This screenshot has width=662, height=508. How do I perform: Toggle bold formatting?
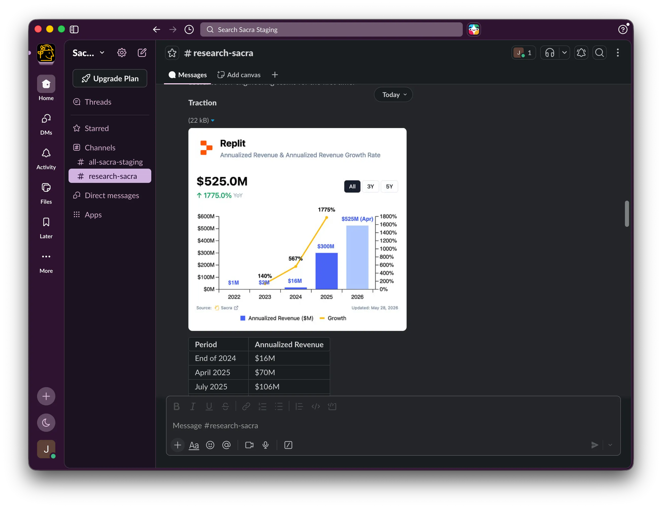[x=176, y=406]
